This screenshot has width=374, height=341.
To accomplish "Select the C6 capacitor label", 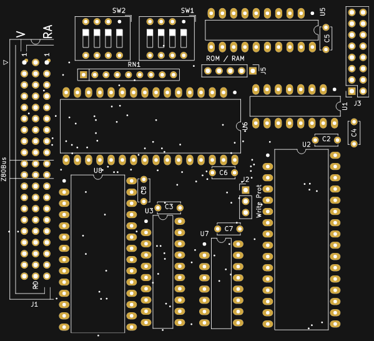I will 224,172.
